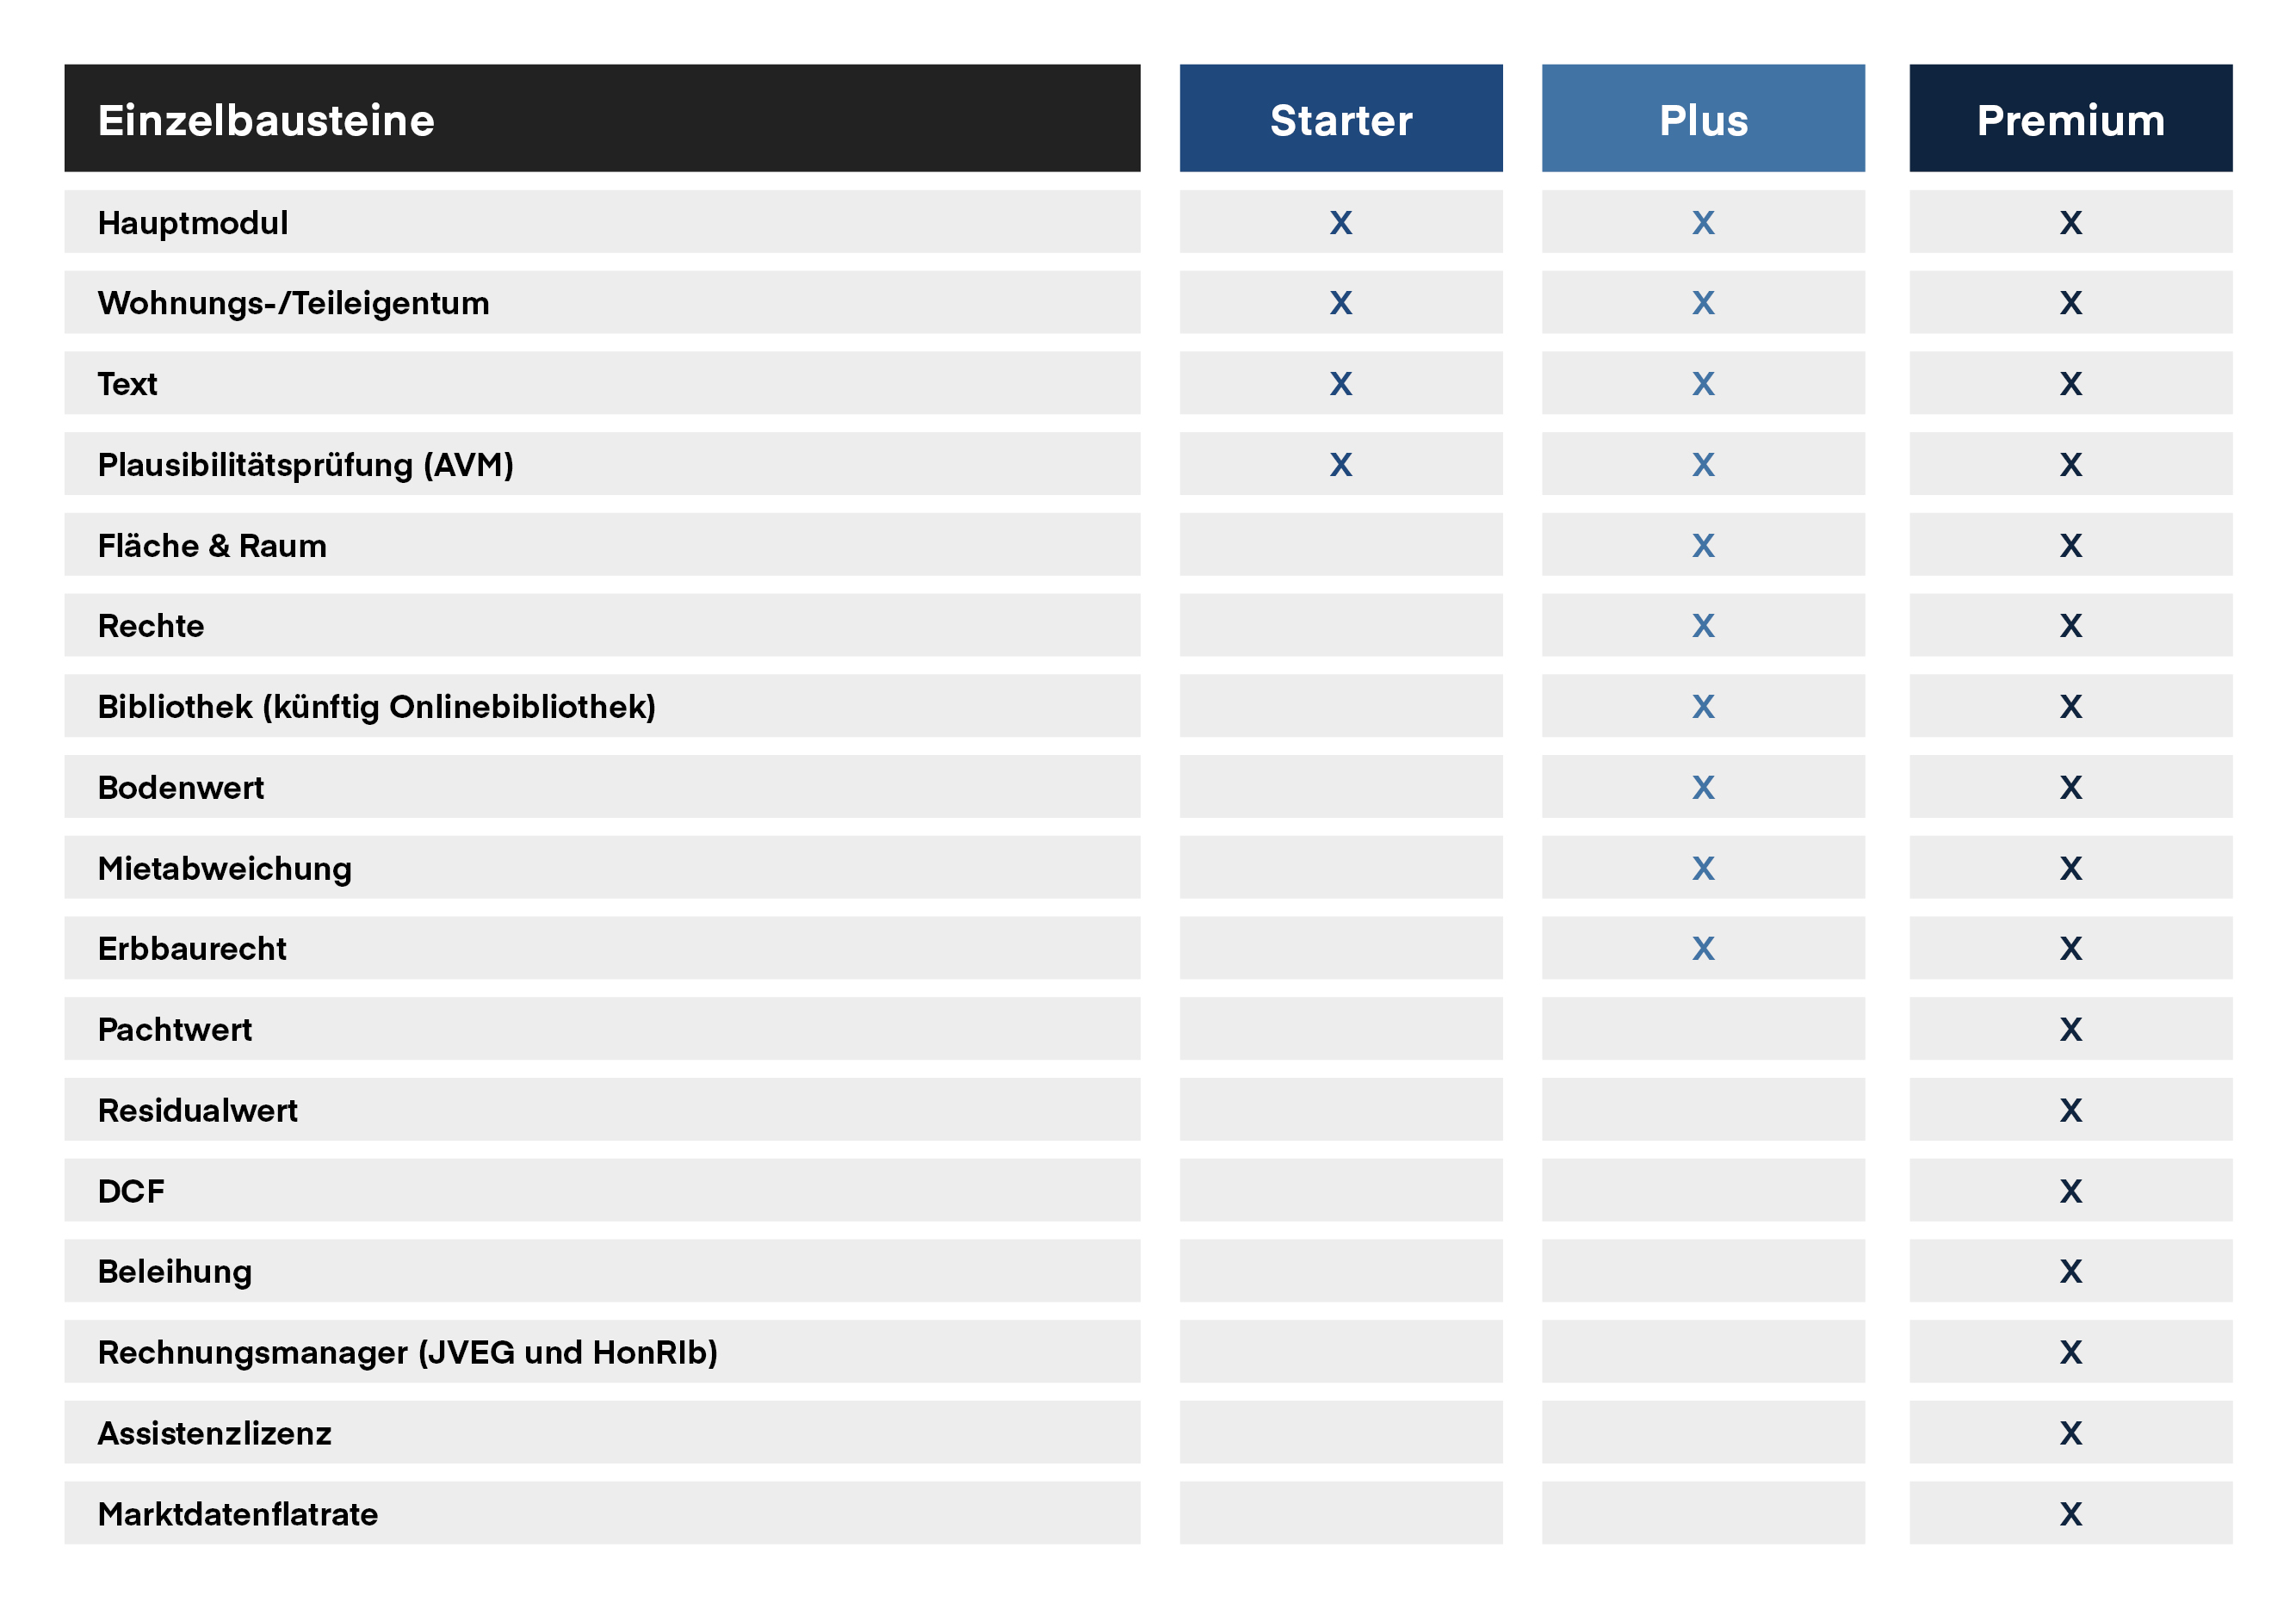Click the Mietabweichung row label
Screen dimensions: 2296x1609
(x=224, y=868)
